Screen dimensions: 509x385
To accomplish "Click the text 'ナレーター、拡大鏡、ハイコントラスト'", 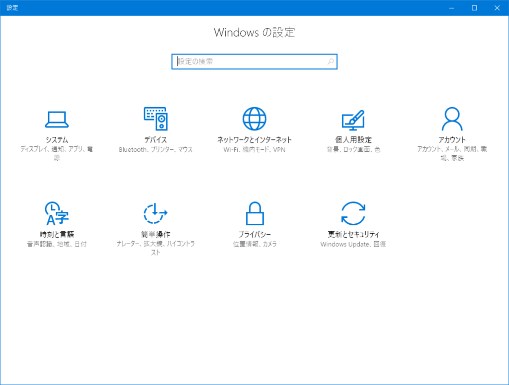I will click(x=156, y=248).
